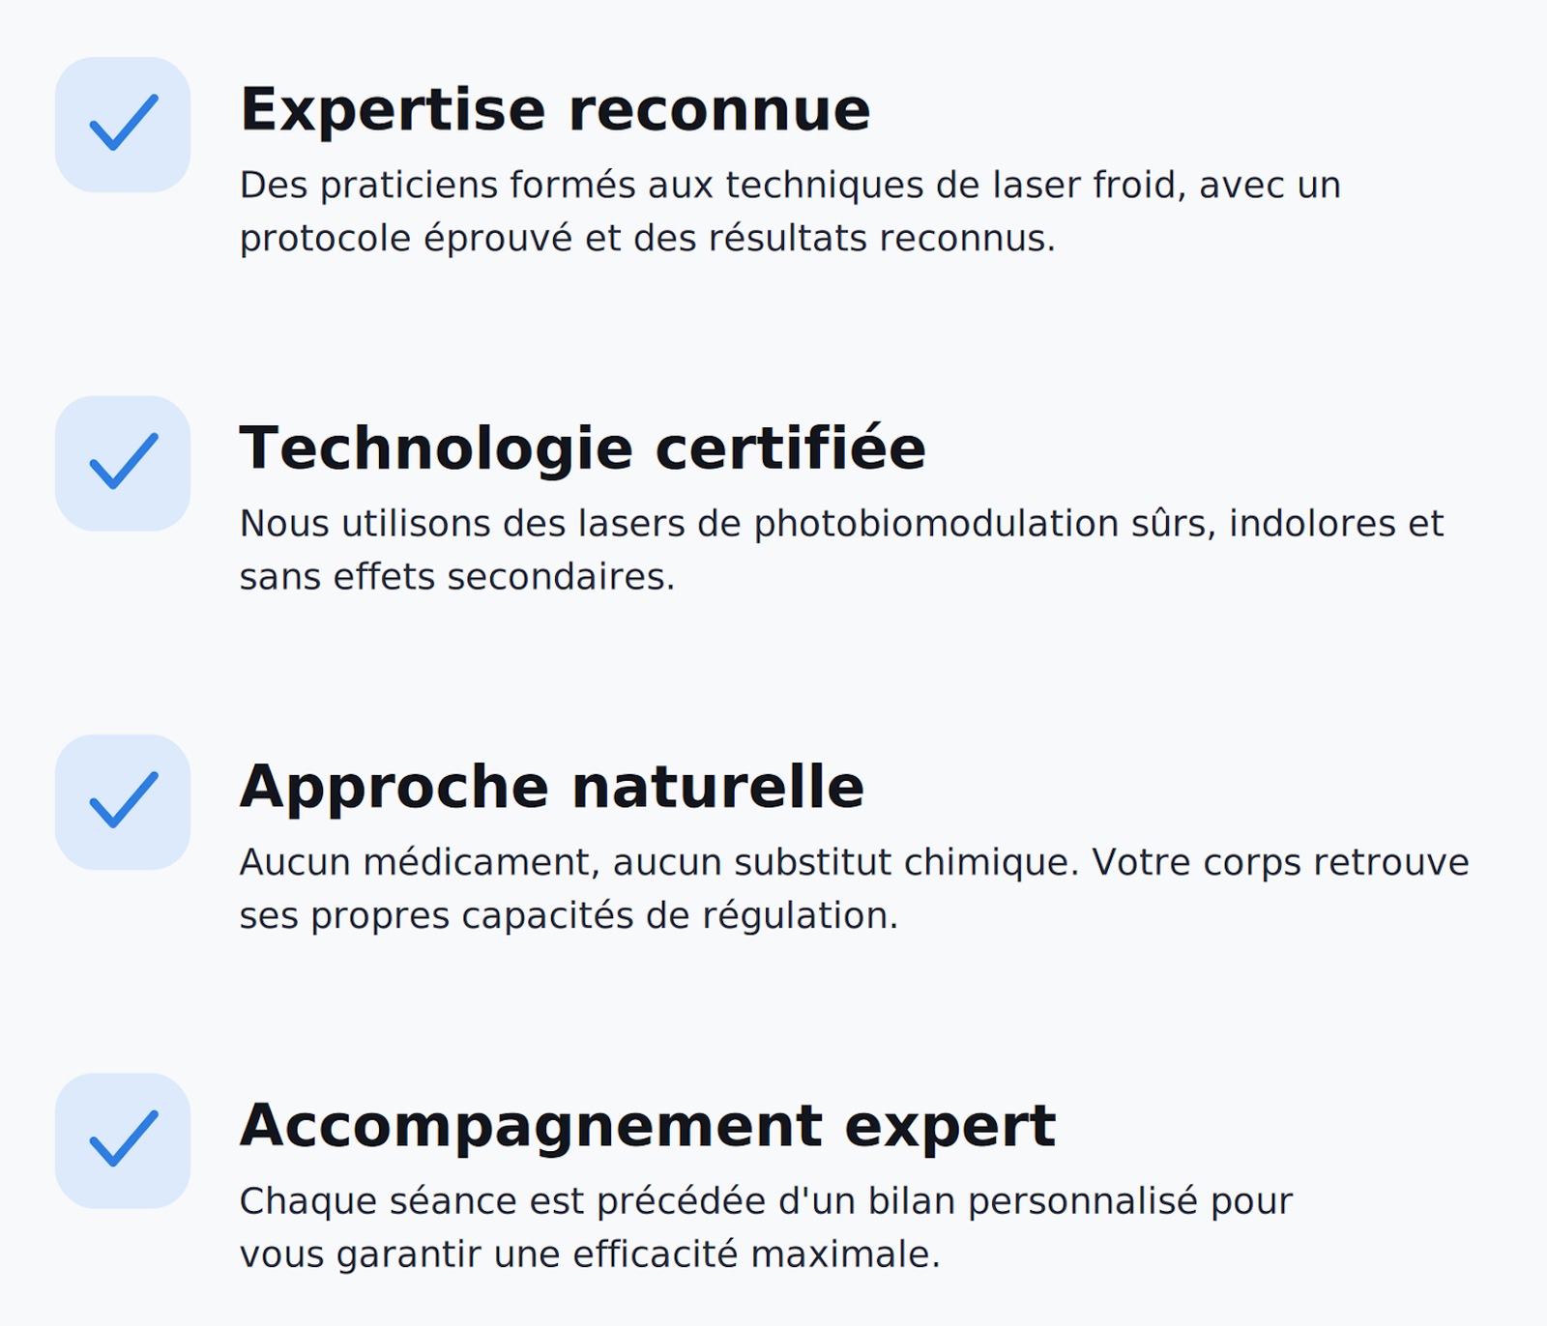
Task: Click the checkmark icon beside Technologie certifiée
Action: (123, 463)
